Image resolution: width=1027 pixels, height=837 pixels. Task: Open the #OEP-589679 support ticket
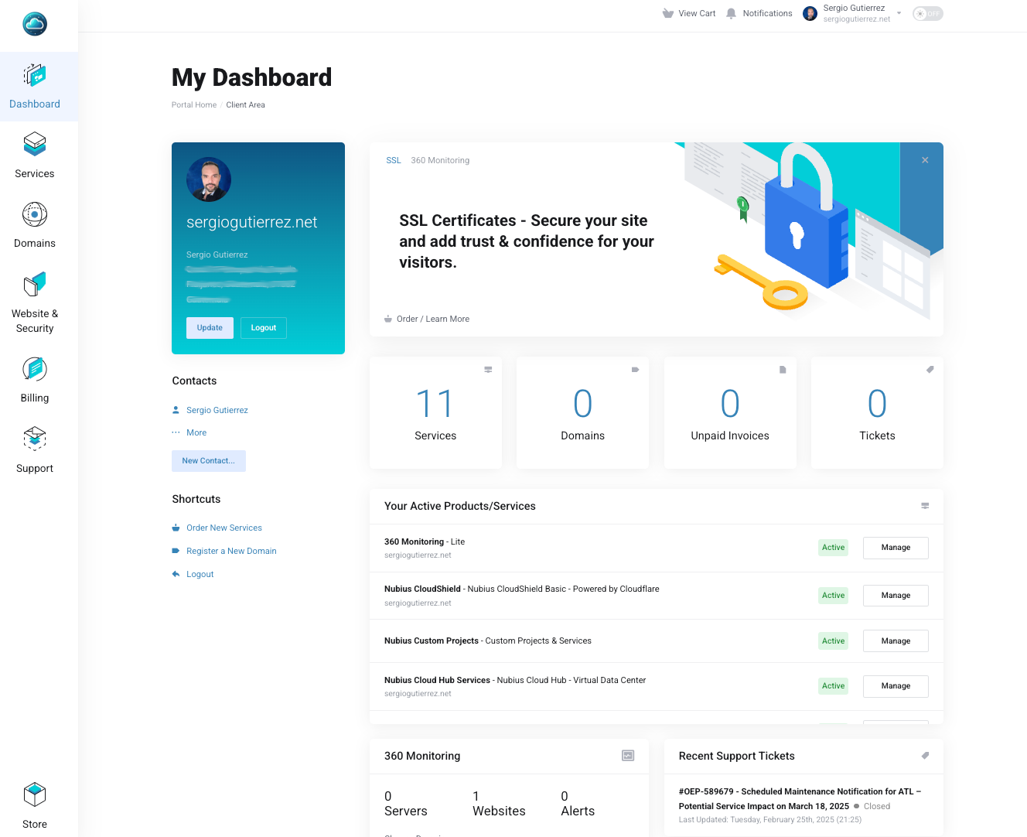click(x=800, y=798)
